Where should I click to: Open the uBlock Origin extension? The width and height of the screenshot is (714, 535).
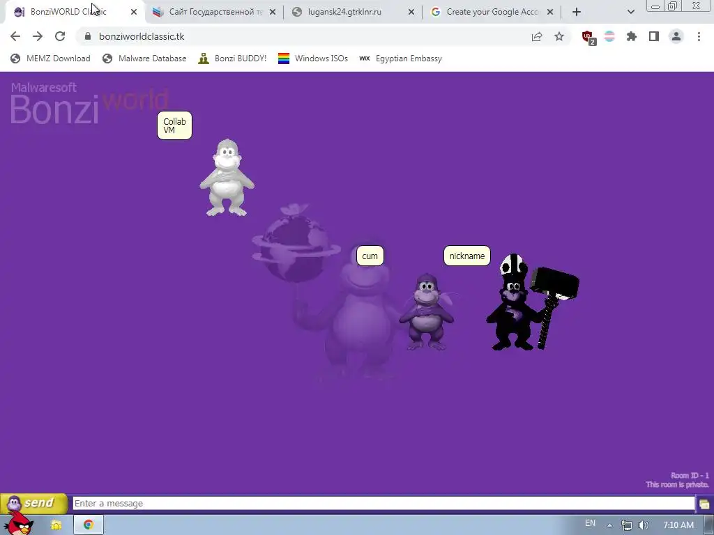pos(588,37)
